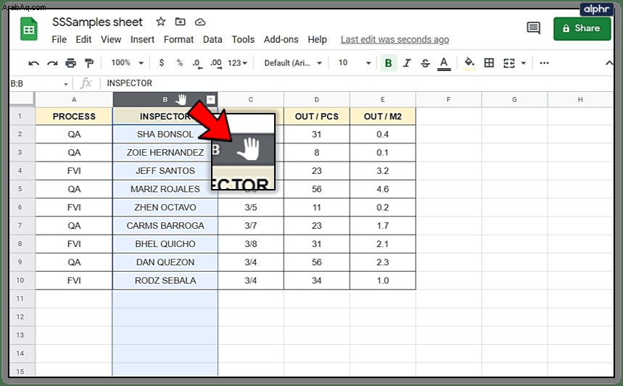Open the 100% zoom dropdown
Image resolution: width=623 pixels, height=386 pixels.
pos(127,63)
